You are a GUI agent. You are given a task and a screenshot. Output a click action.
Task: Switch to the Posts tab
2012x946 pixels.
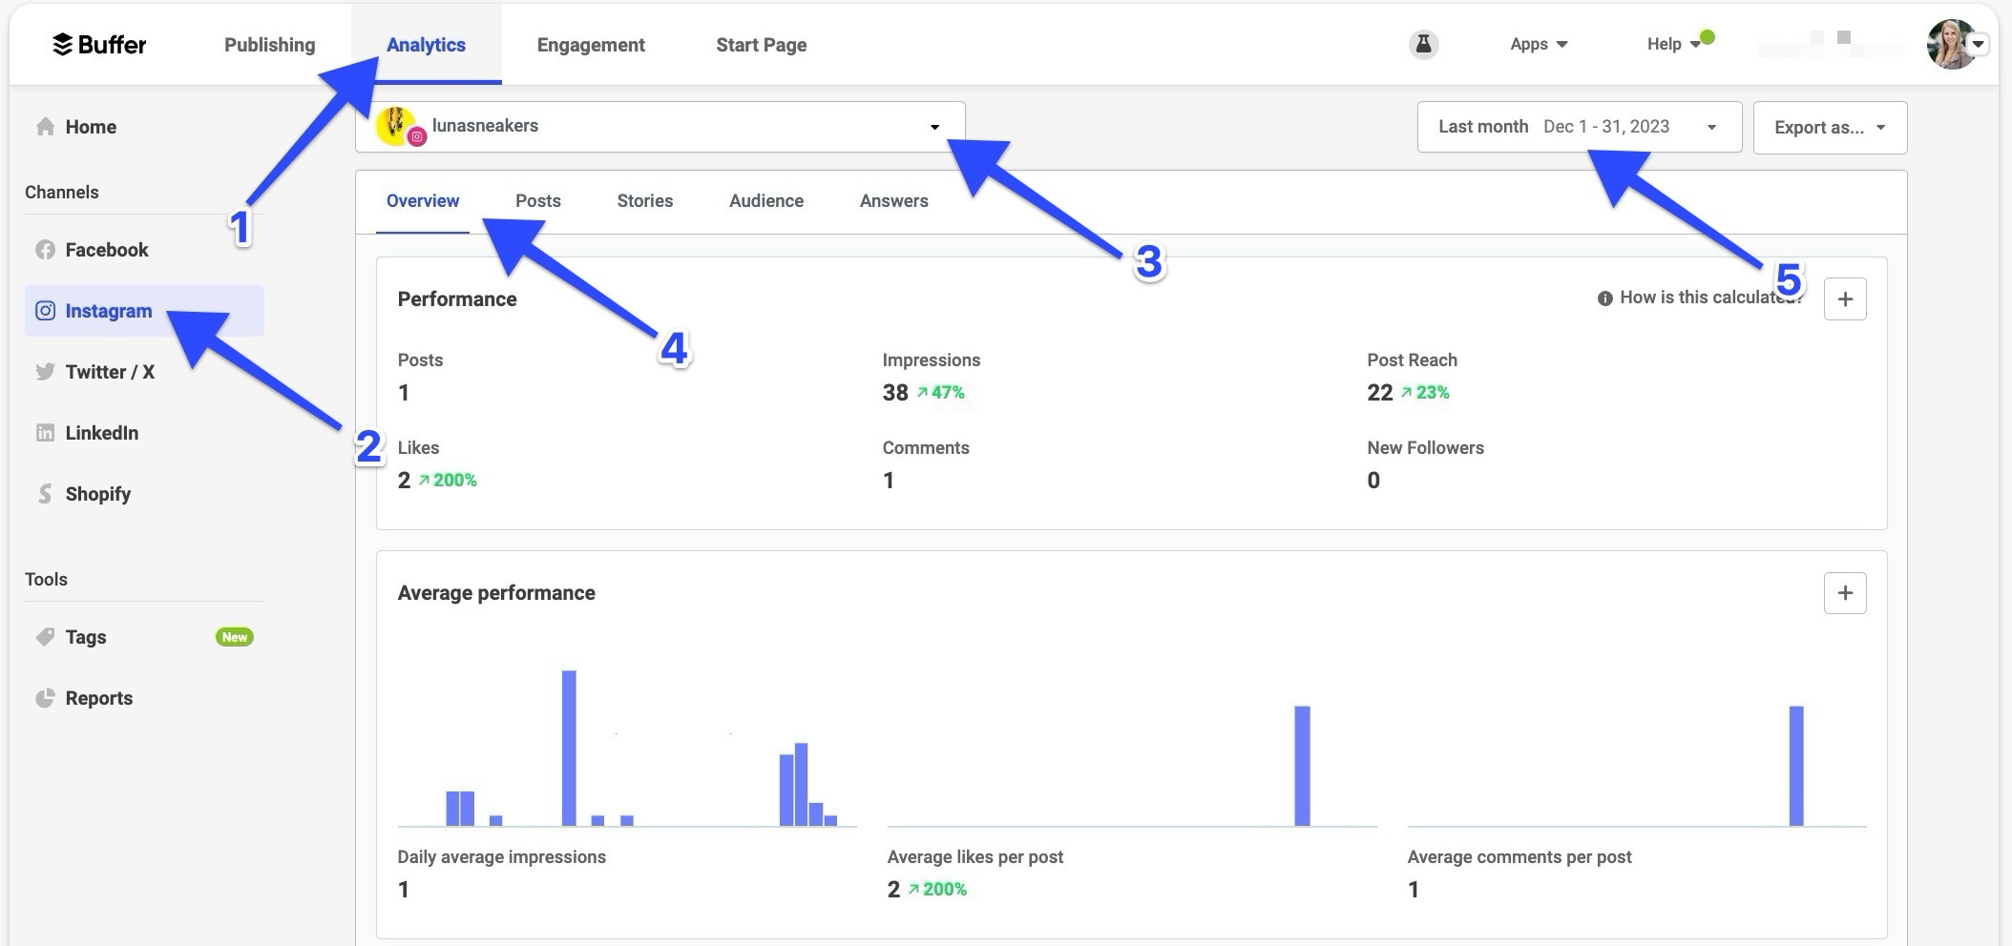click(537, 200)
